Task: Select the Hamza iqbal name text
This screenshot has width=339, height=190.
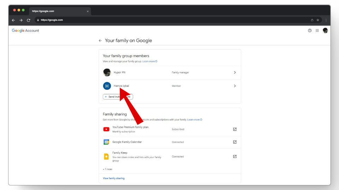Action: [121, 86]
